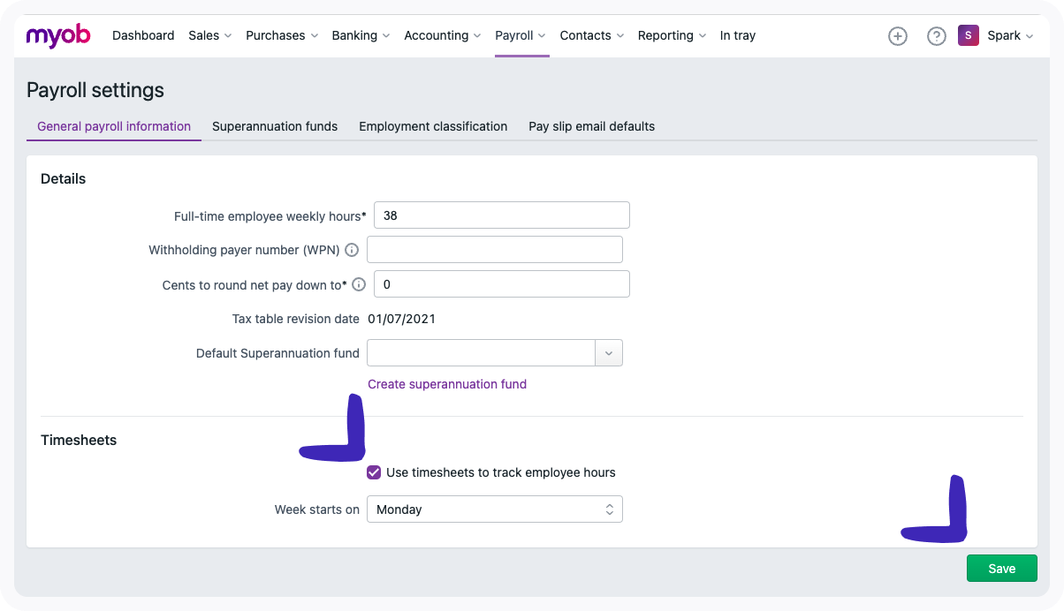Image resolution: width=1064 pixels, height=611 pixels.
Task: Show info for cents rounding field
Action: [x=359, y=284]
